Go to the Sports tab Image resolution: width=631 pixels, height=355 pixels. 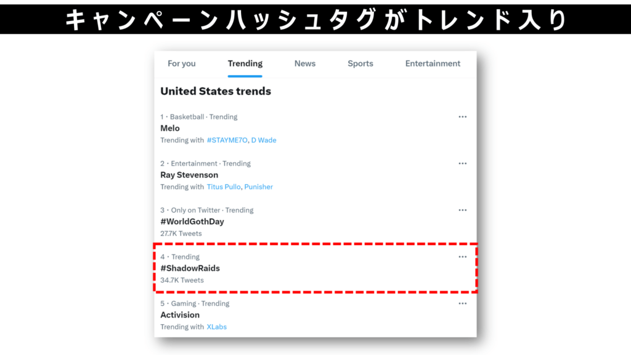(360, 63)
